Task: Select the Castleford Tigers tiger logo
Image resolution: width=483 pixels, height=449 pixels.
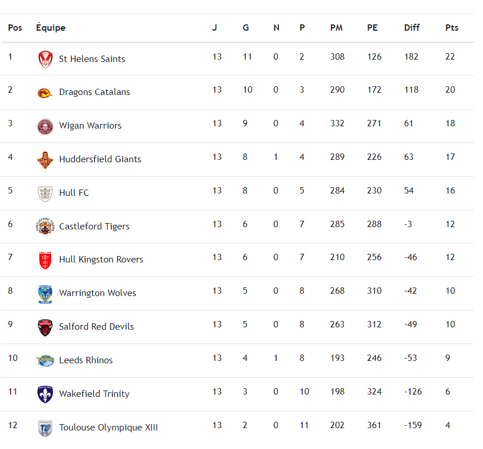Action: (45, 227)
